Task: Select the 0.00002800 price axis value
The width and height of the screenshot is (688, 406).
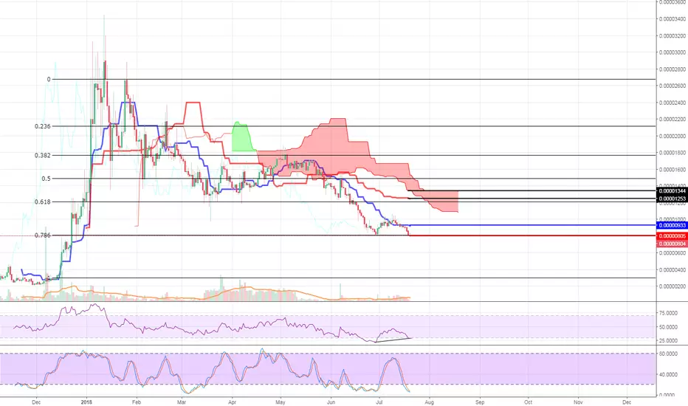Action: pos(672,69)
